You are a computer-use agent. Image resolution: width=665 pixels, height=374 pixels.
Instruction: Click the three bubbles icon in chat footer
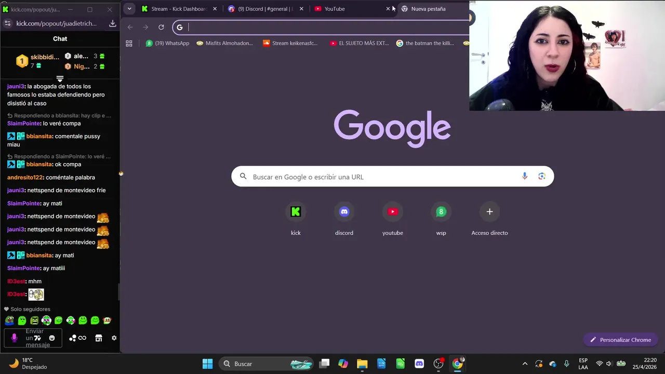(73, 338)
